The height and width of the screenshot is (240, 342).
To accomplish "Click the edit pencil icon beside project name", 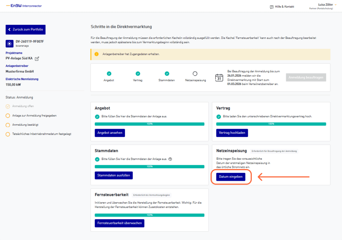I will pyautogui.click(x=37, y=58).
